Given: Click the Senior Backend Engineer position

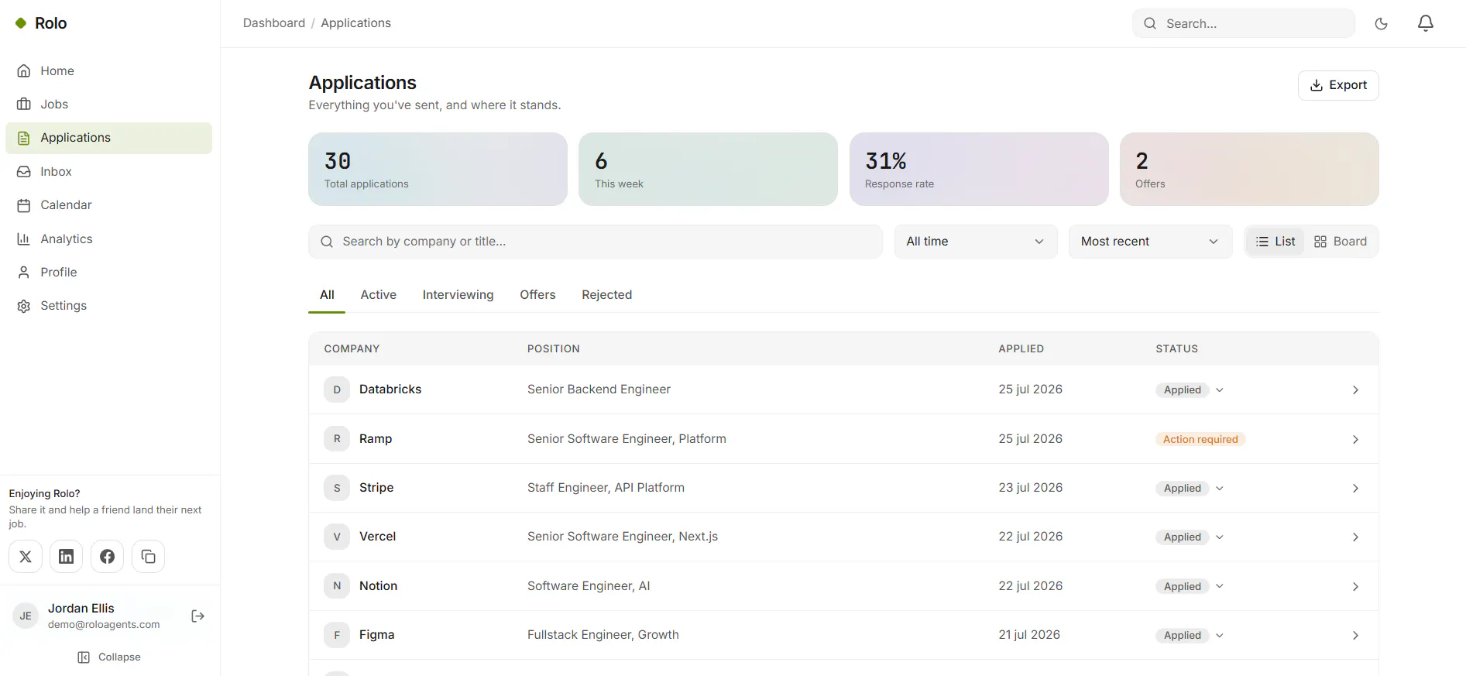Looking at the screenshot, I should click(599, 389).
